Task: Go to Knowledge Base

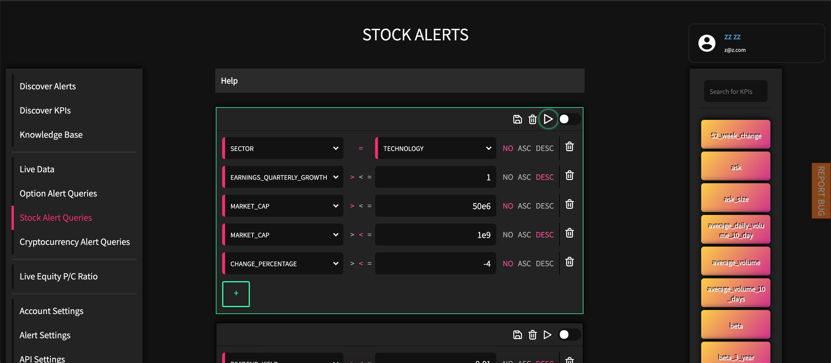Action: pos(51,134)
